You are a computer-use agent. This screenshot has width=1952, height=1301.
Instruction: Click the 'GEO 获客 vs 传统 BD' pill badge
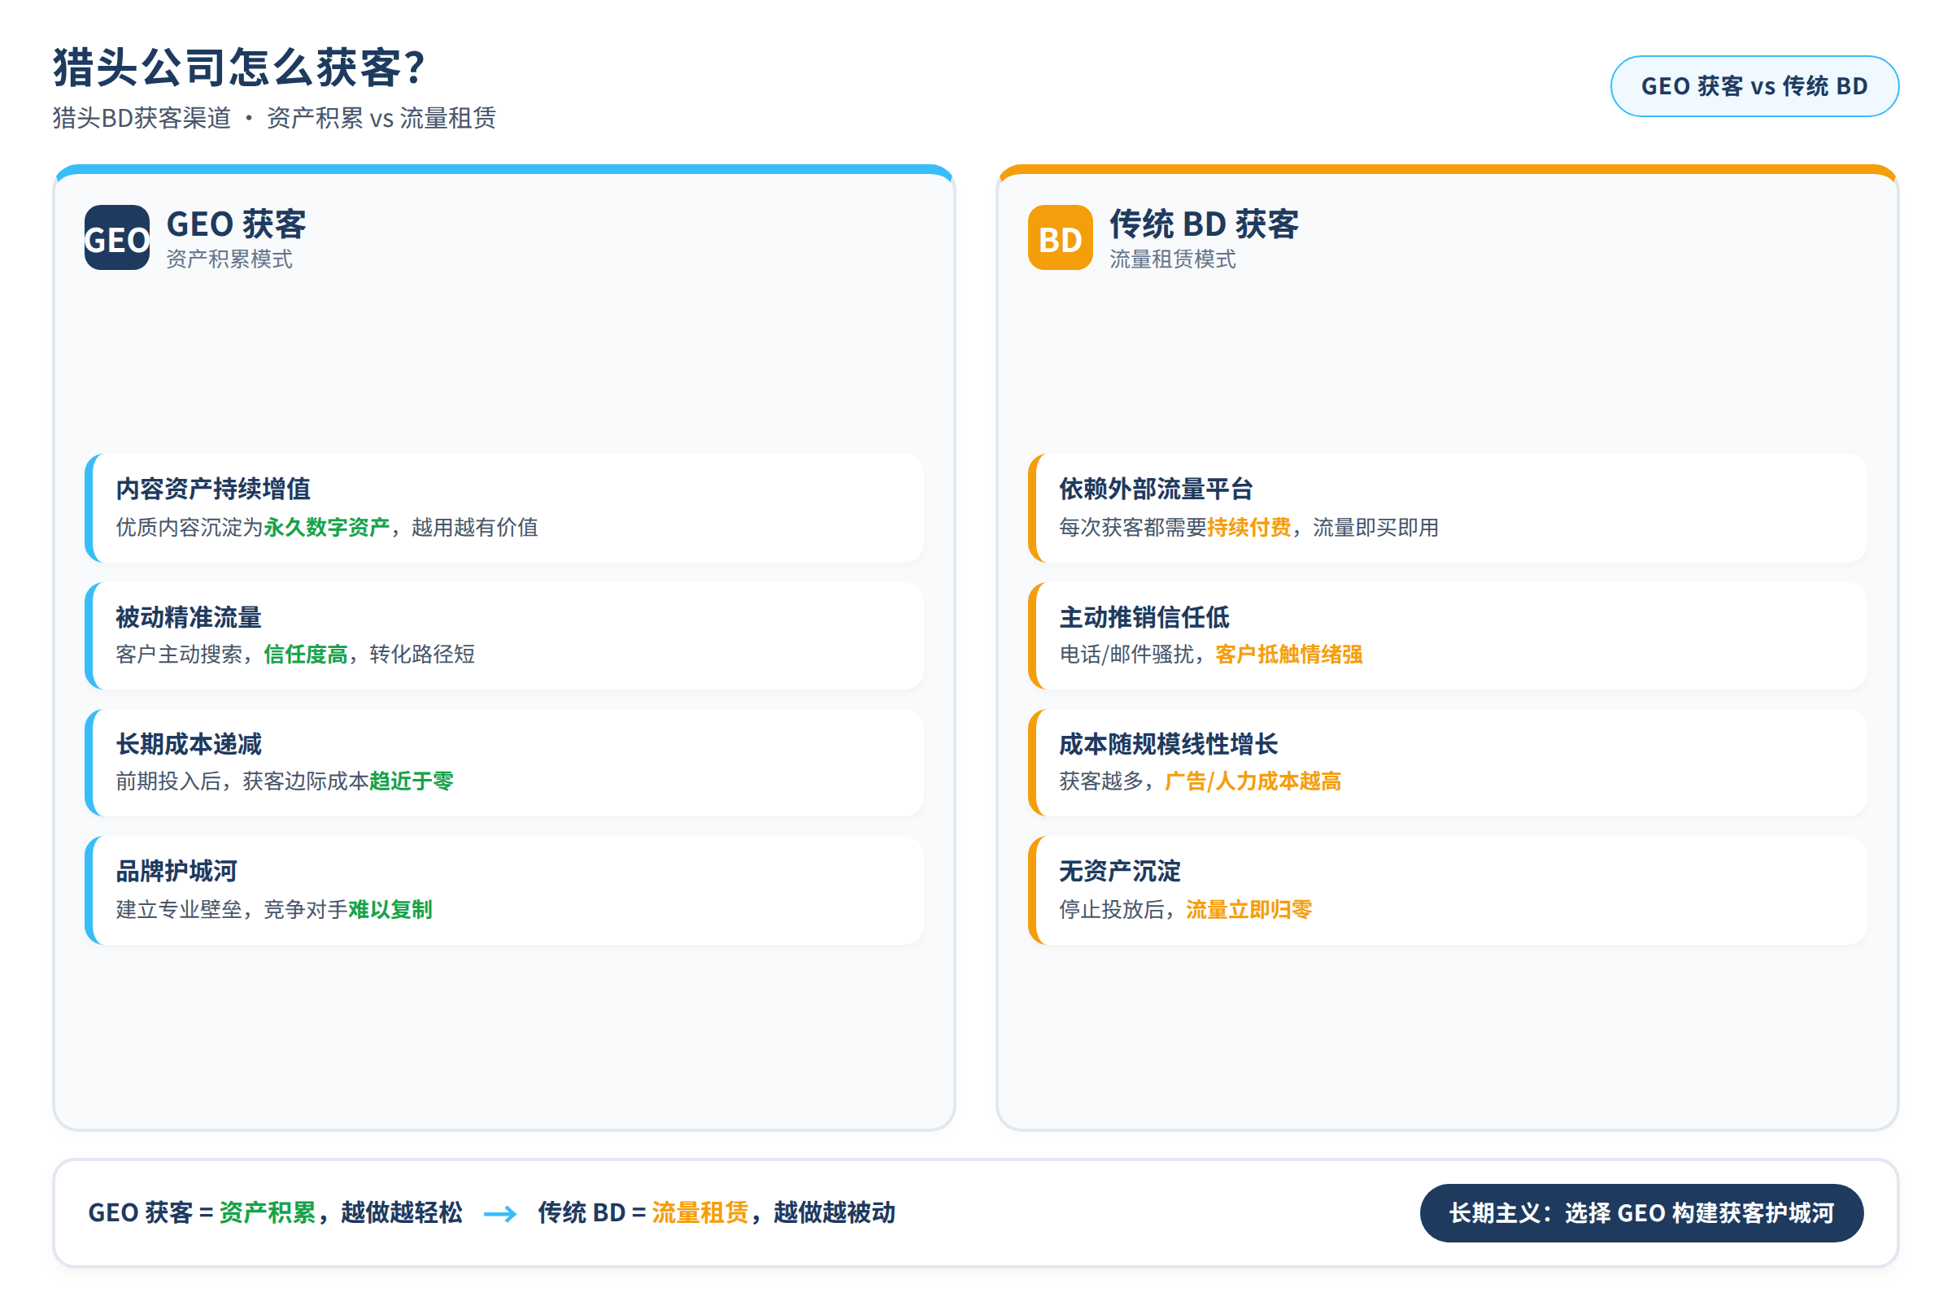1754,86
